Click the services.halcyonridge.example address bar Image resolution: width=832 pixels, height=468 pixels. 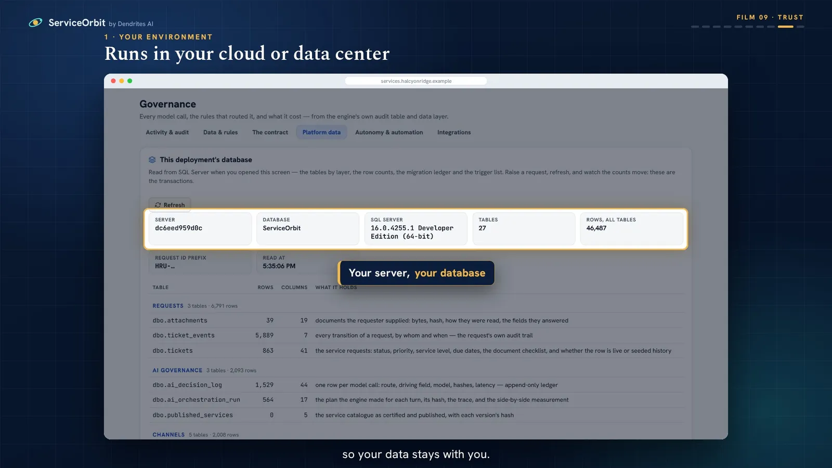pos(416,81)
